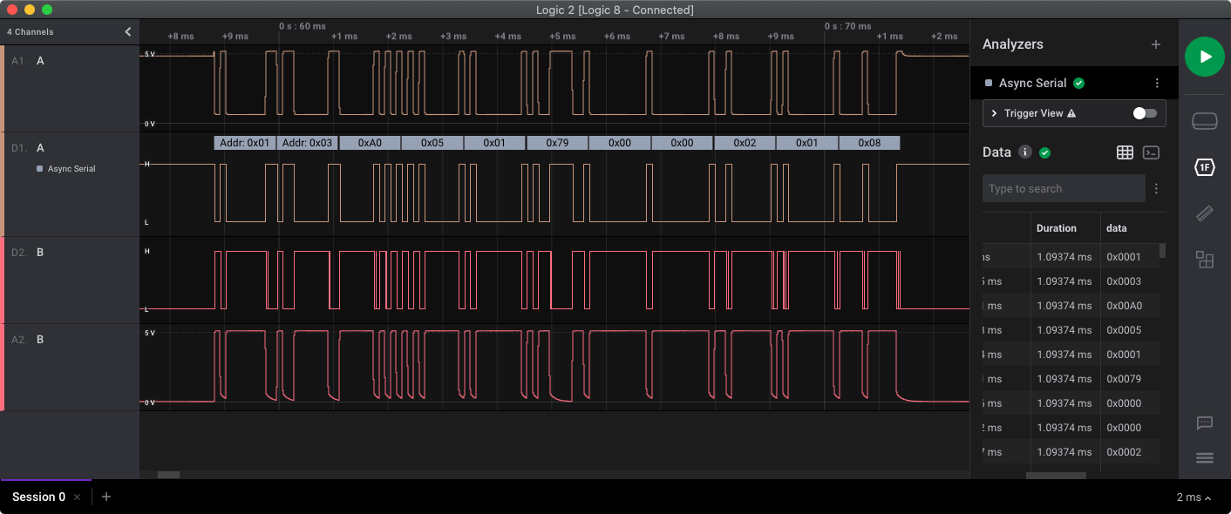Select the A1 analog channel A label
The height and width of the screenshot is (514, 1231).
[40, 61]
